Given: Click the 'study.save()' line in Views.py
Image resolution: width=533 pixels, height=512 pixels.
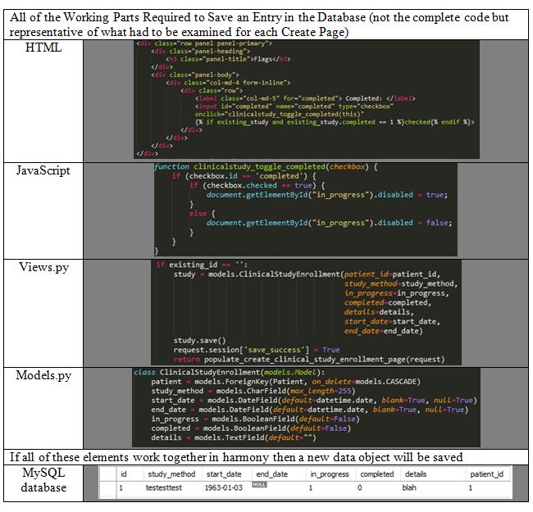Looking at the screenshot, I should (x=199, y=341).
